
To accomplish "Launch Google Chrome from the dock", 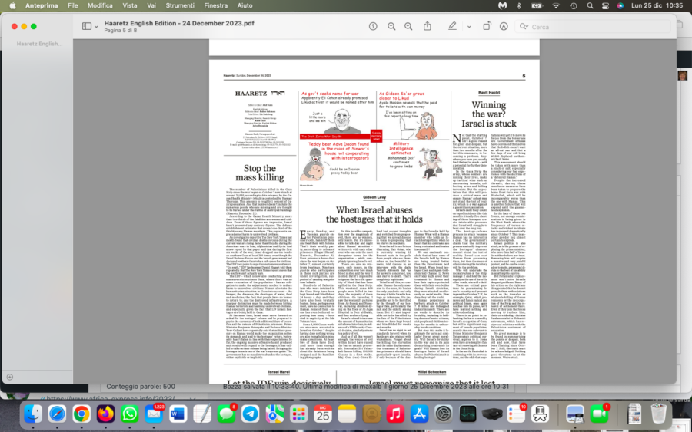I will [x=82, y=414].
